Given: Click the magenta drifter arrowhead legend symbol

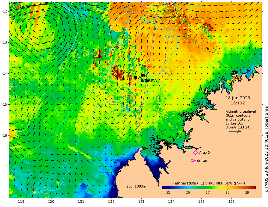Looking at the screenshot, I should [193, 160].
